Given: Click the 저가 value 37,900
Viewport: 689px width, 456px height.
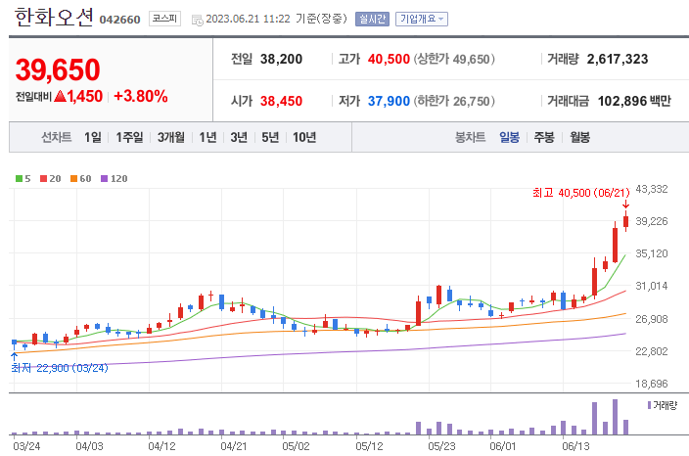Looking at the screenshot, I should (389, 101).
